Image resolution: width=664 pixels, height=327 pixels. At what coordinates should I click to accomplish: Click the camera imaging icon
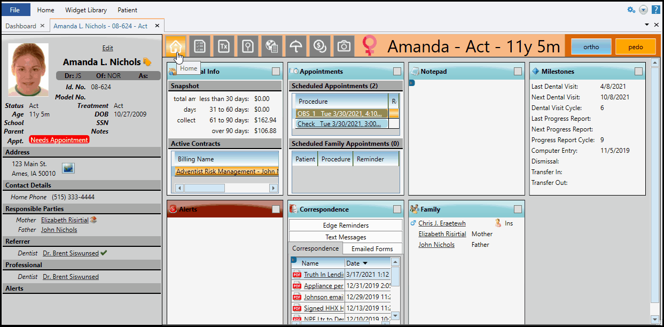pyautogui.click(x=343, y=46)
